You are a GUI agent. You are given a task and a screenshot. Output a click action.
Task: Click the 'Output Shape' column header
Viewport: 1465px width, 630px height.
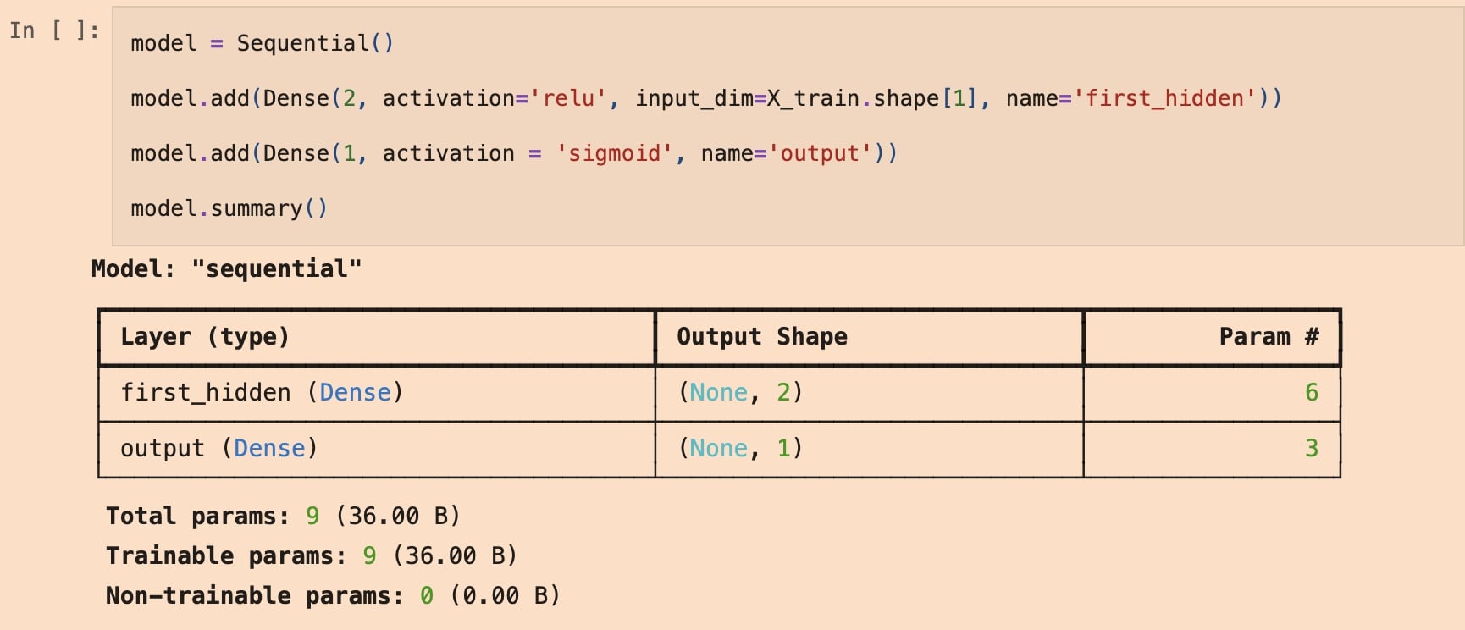[869, 337]
